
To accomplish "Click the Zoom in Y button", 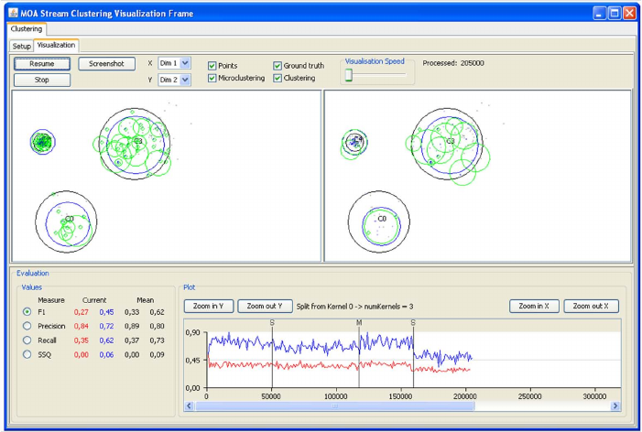I will coord(209,306).
